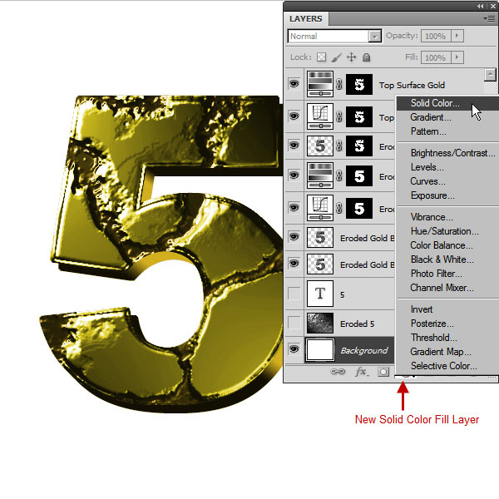Choose Vibrance adjustment
The width and height of the screenshot is (499, 499).
[447, 217]
